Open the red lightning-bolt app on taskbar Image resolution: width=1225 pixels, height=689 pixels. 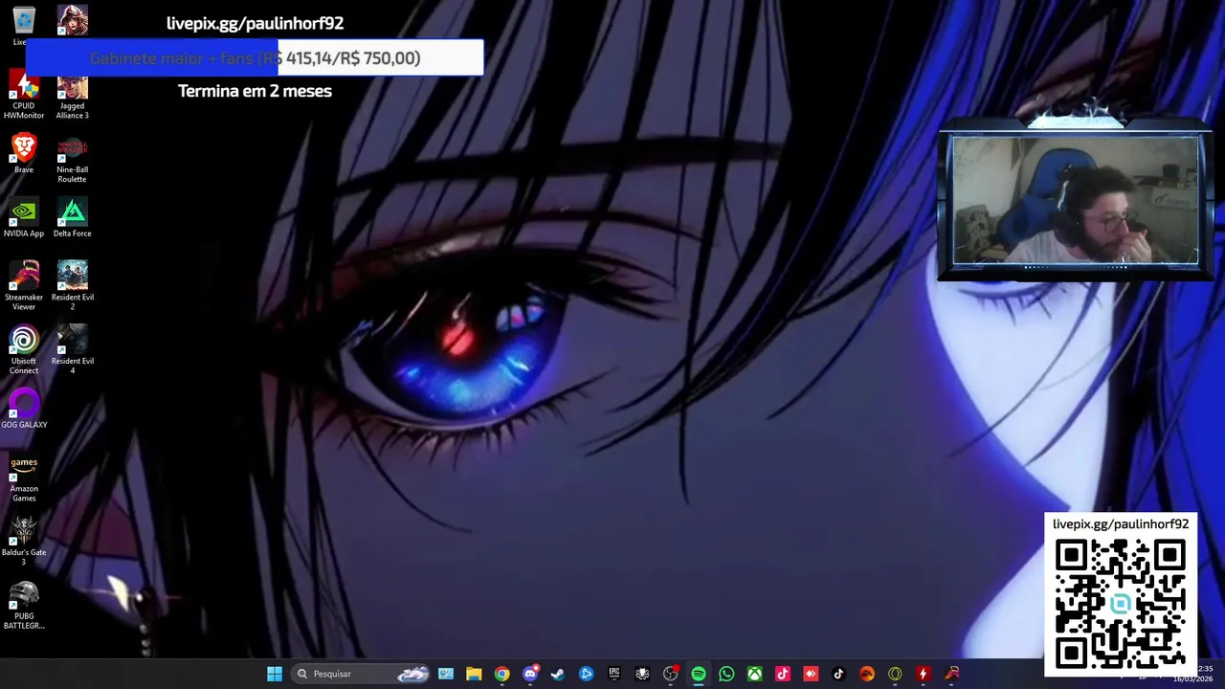click(x=923, y=674)
